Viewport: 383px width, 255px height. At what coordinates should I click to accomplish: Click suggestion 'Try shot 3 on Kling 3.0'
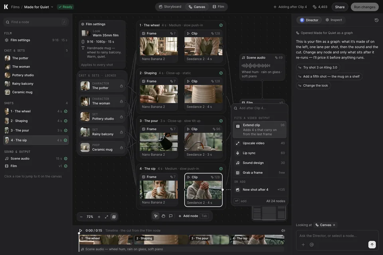(318, 67)
